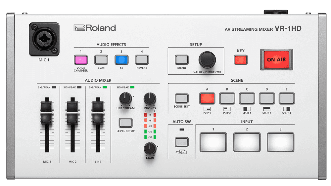This screenshot has width=331, height=186.
Task: Click the SPLIT 2 layout icon
Action: [x=266, y=109]
